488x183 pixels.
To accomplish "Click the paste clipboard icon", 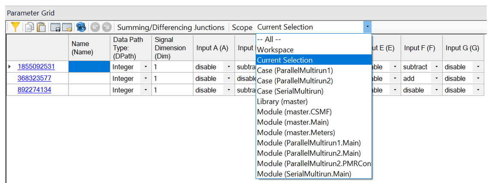I will (x=41, y=27).
